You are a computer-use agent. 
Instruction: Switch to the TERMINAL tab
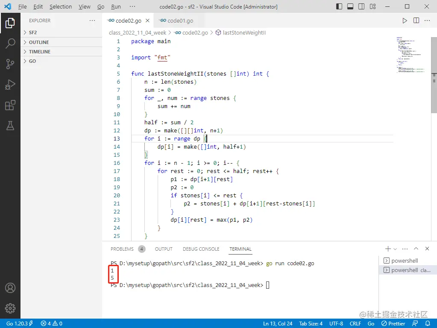(240, 249)
